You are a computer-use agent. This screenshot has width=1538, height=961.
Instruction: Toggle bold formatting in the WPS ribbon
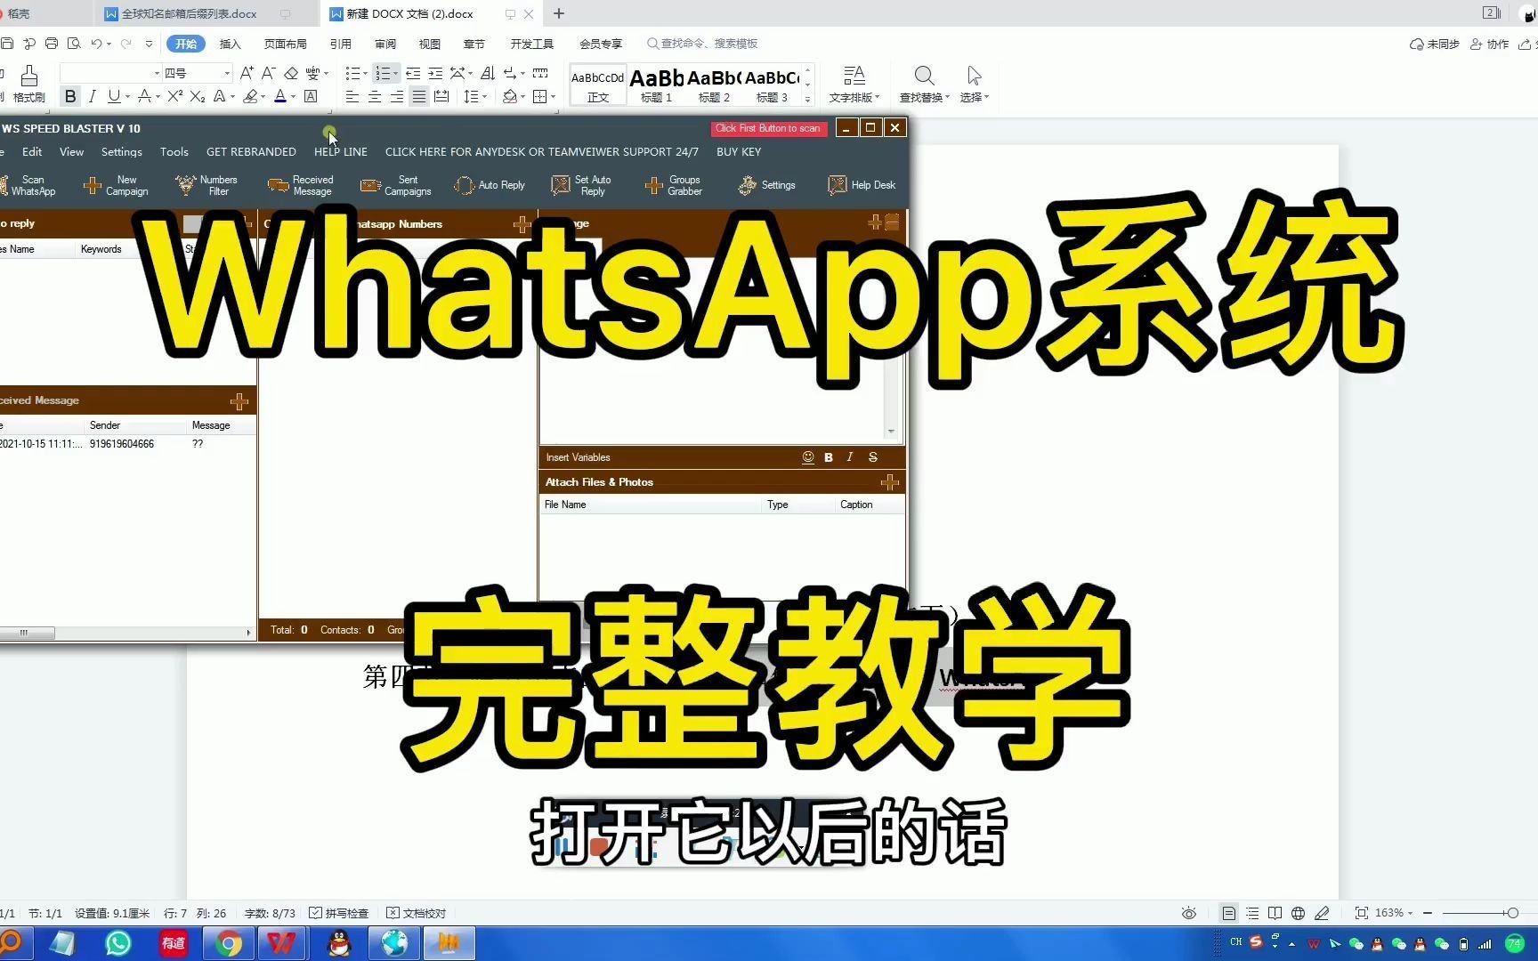click(x=70, y=96)
